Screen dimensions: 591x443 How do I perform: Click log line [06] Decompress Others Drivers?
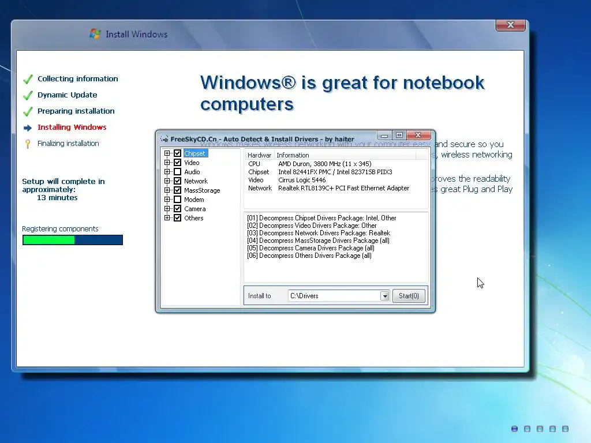click(x=309, y=256)
